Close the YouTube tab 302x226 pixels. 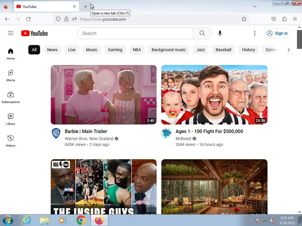[74, 7]
